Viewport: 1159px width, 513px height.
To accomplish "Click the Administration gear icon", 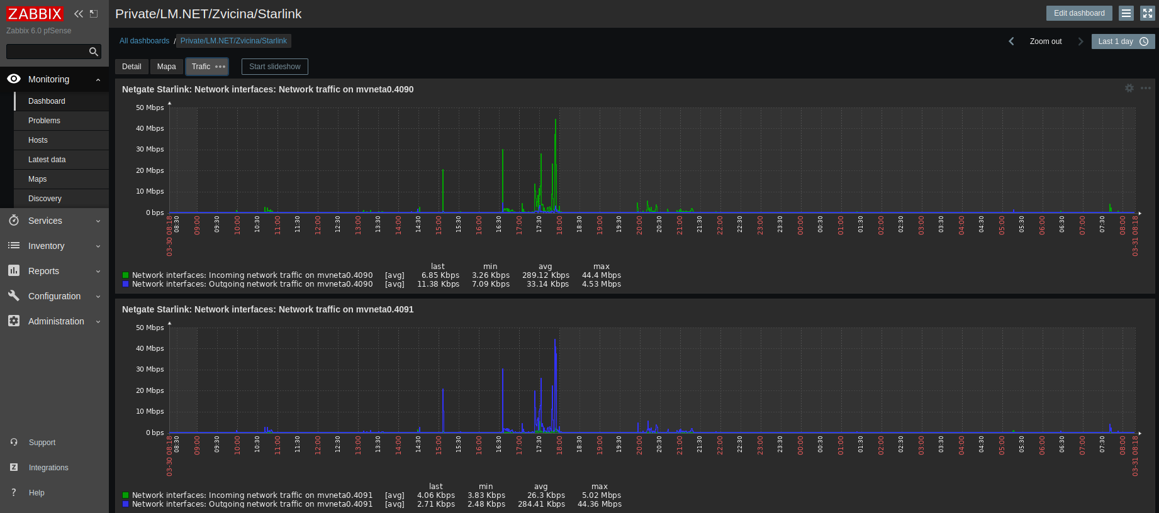I will tap(14, 321).
